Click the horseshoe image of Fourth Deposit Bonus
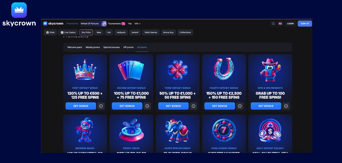 [224, 69]
